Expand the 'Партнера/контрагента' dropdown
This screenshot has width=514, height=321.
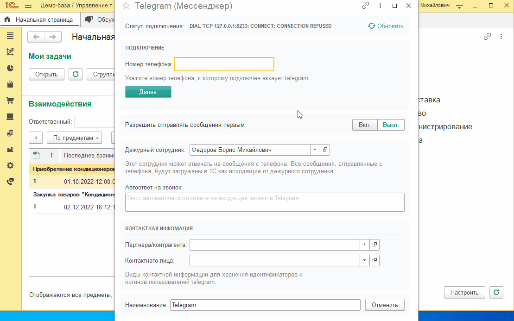[x=364, y=245]
